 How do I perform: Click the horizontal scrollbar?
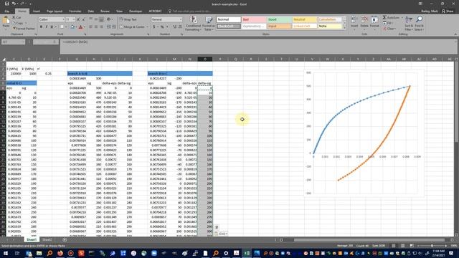(369, 240)
